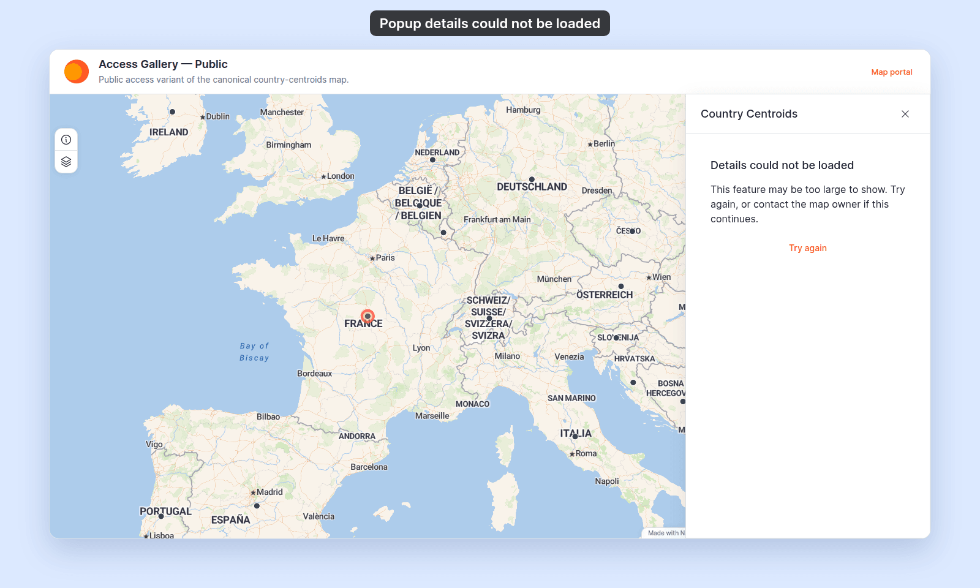This screenshot has height=588, width=980.
Task: Select the highlighted France centroid marker
Action: point(367,316)
